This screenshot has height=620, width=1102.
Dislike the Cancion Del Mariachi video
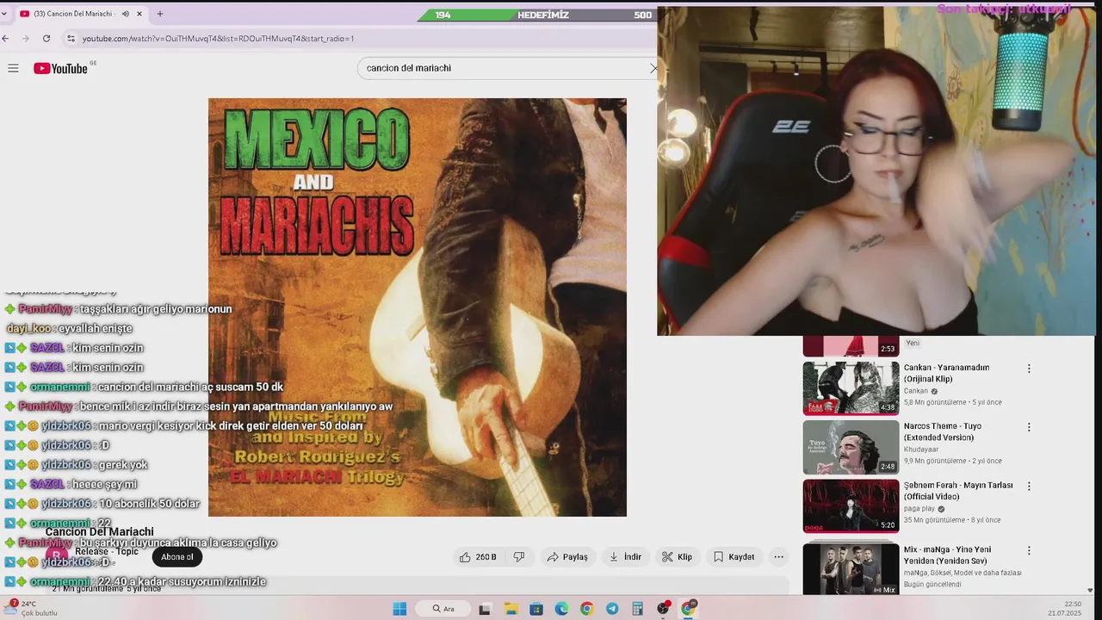[519, 557]
